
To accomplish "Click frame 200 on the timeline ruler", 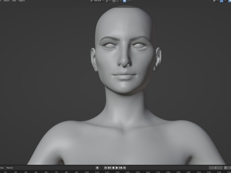I will [x=188, y=172].
